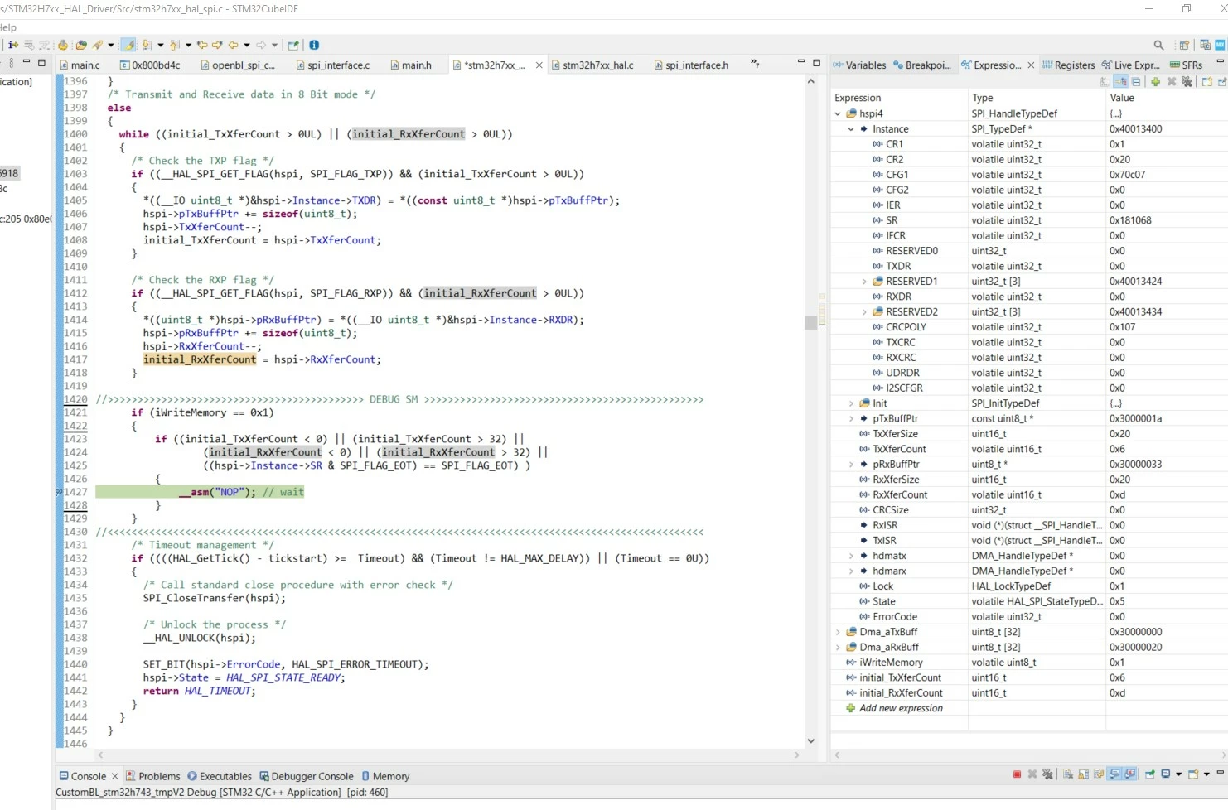Image resolution: width=1228 pixels, height=810 pixels.
Task: Switch to Device Configuration MX perspective
Action: point(1220,45)
